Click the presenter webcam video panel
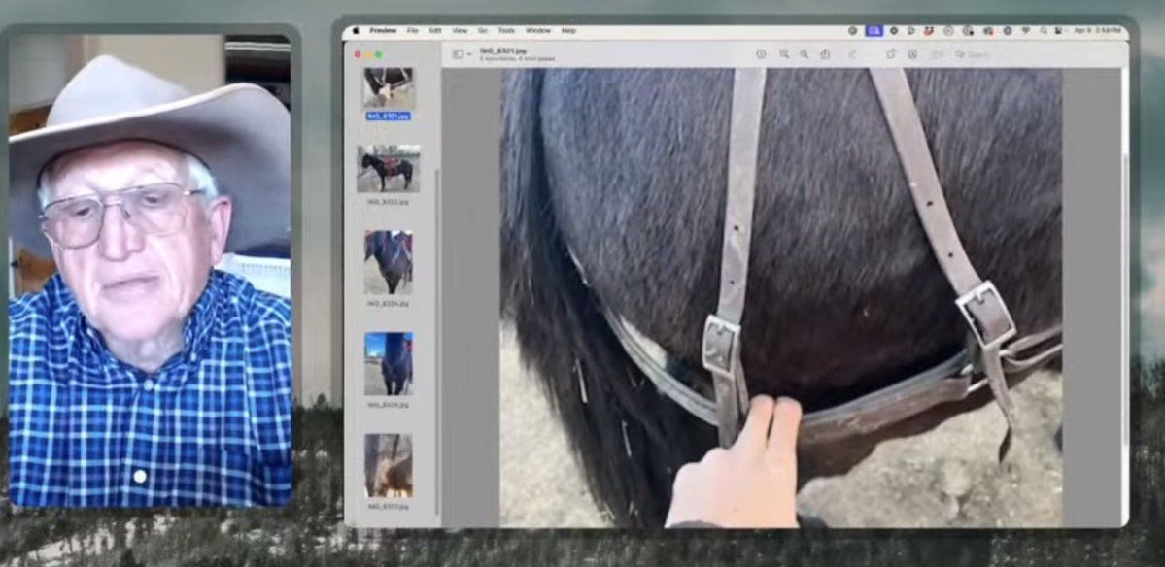 (150, 270)
